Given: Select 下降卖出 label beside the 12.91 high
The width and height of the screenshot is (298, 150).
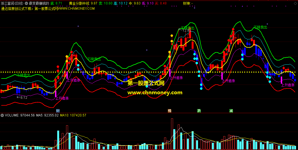Looking at the screenshot, I should (x=187, y=28).
